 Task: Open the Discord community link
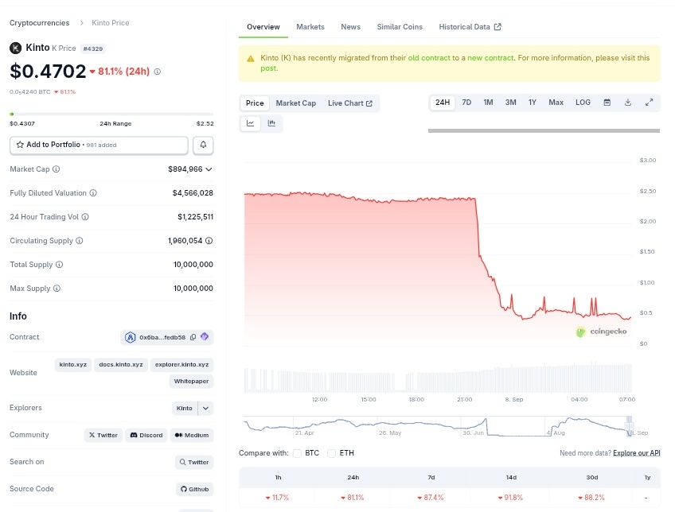coord(146,436)
